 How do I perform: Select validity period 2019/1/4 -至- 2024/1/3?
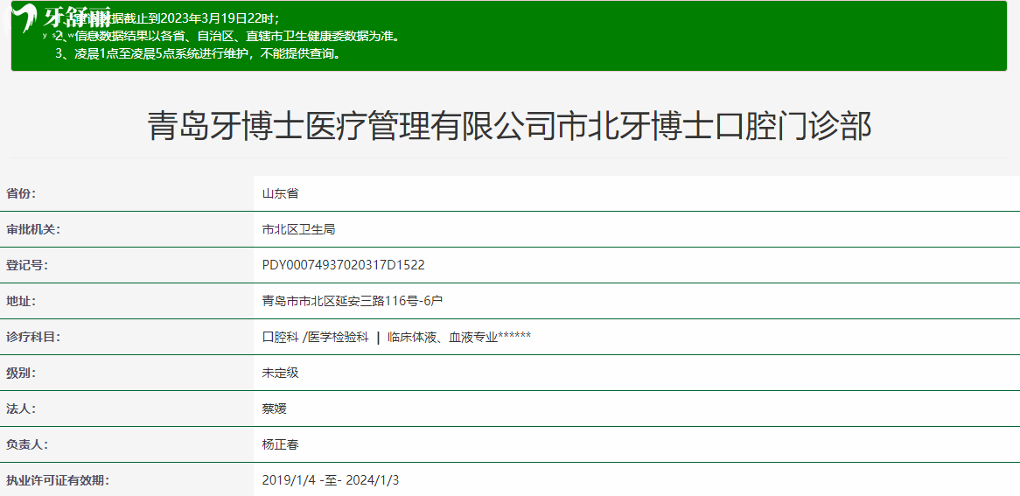331,480
